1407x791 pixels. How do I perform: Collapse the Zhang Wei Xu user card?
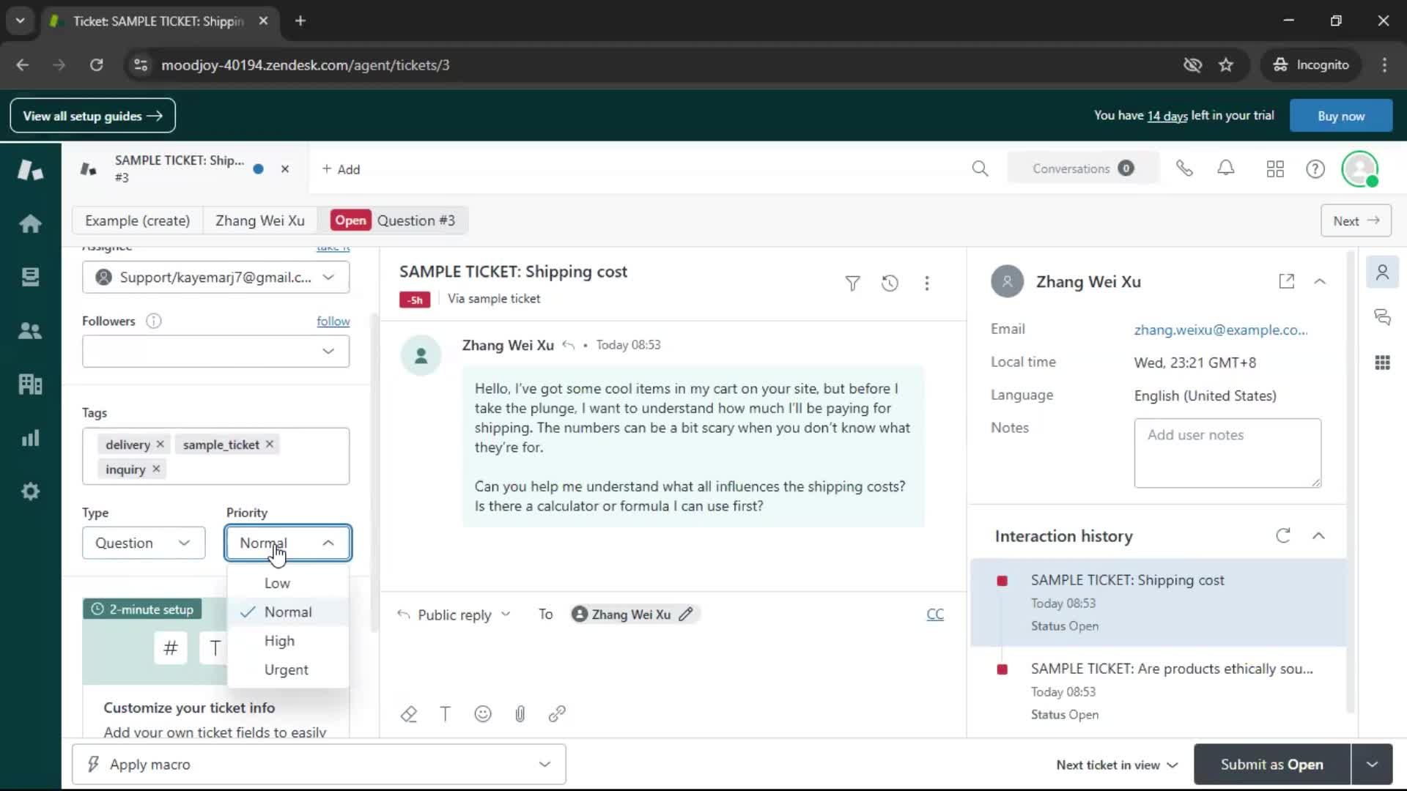pos(1320,281)
